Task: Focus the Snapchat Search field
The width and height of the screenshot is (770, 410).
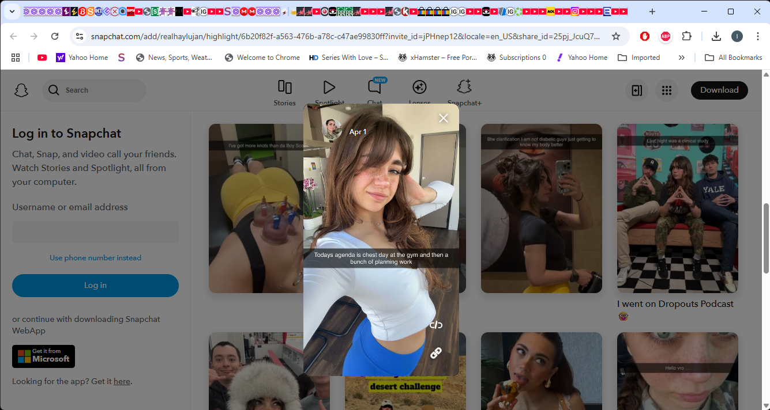Action: click(x=94, y=90)
